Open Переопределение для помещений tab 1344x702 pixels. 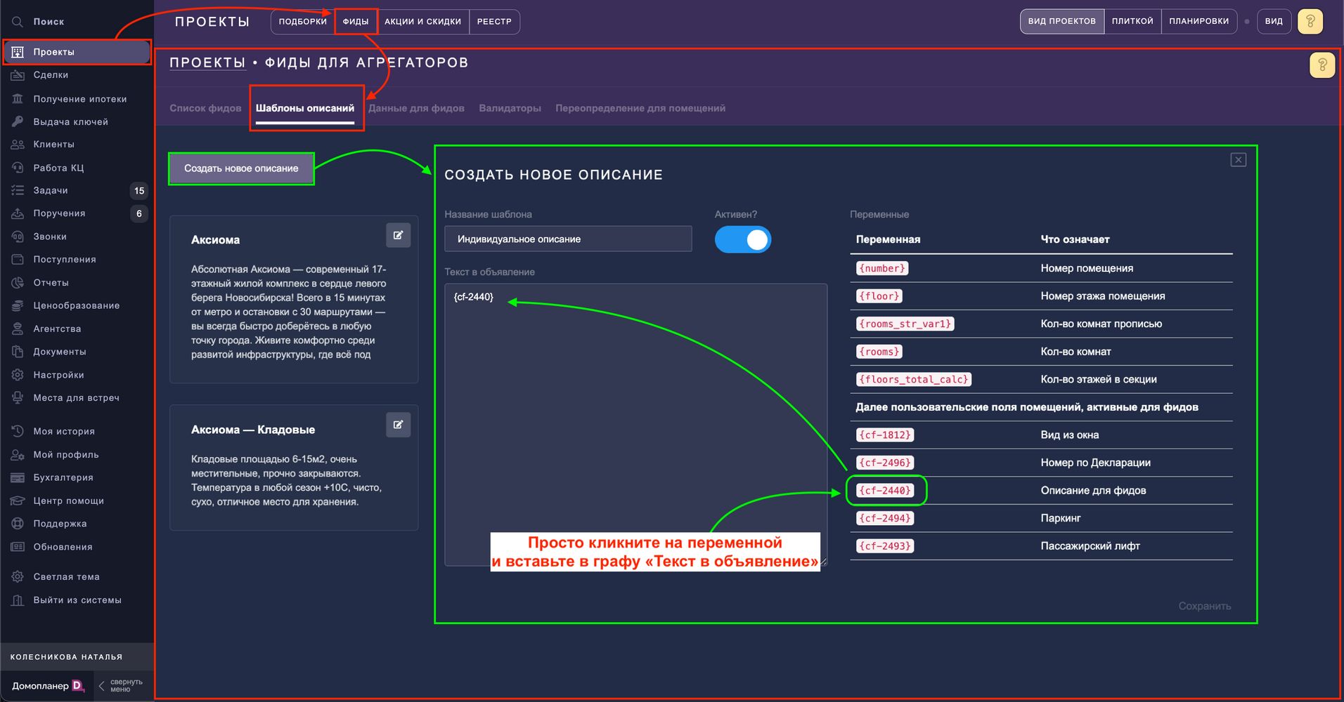click(640, 108)
